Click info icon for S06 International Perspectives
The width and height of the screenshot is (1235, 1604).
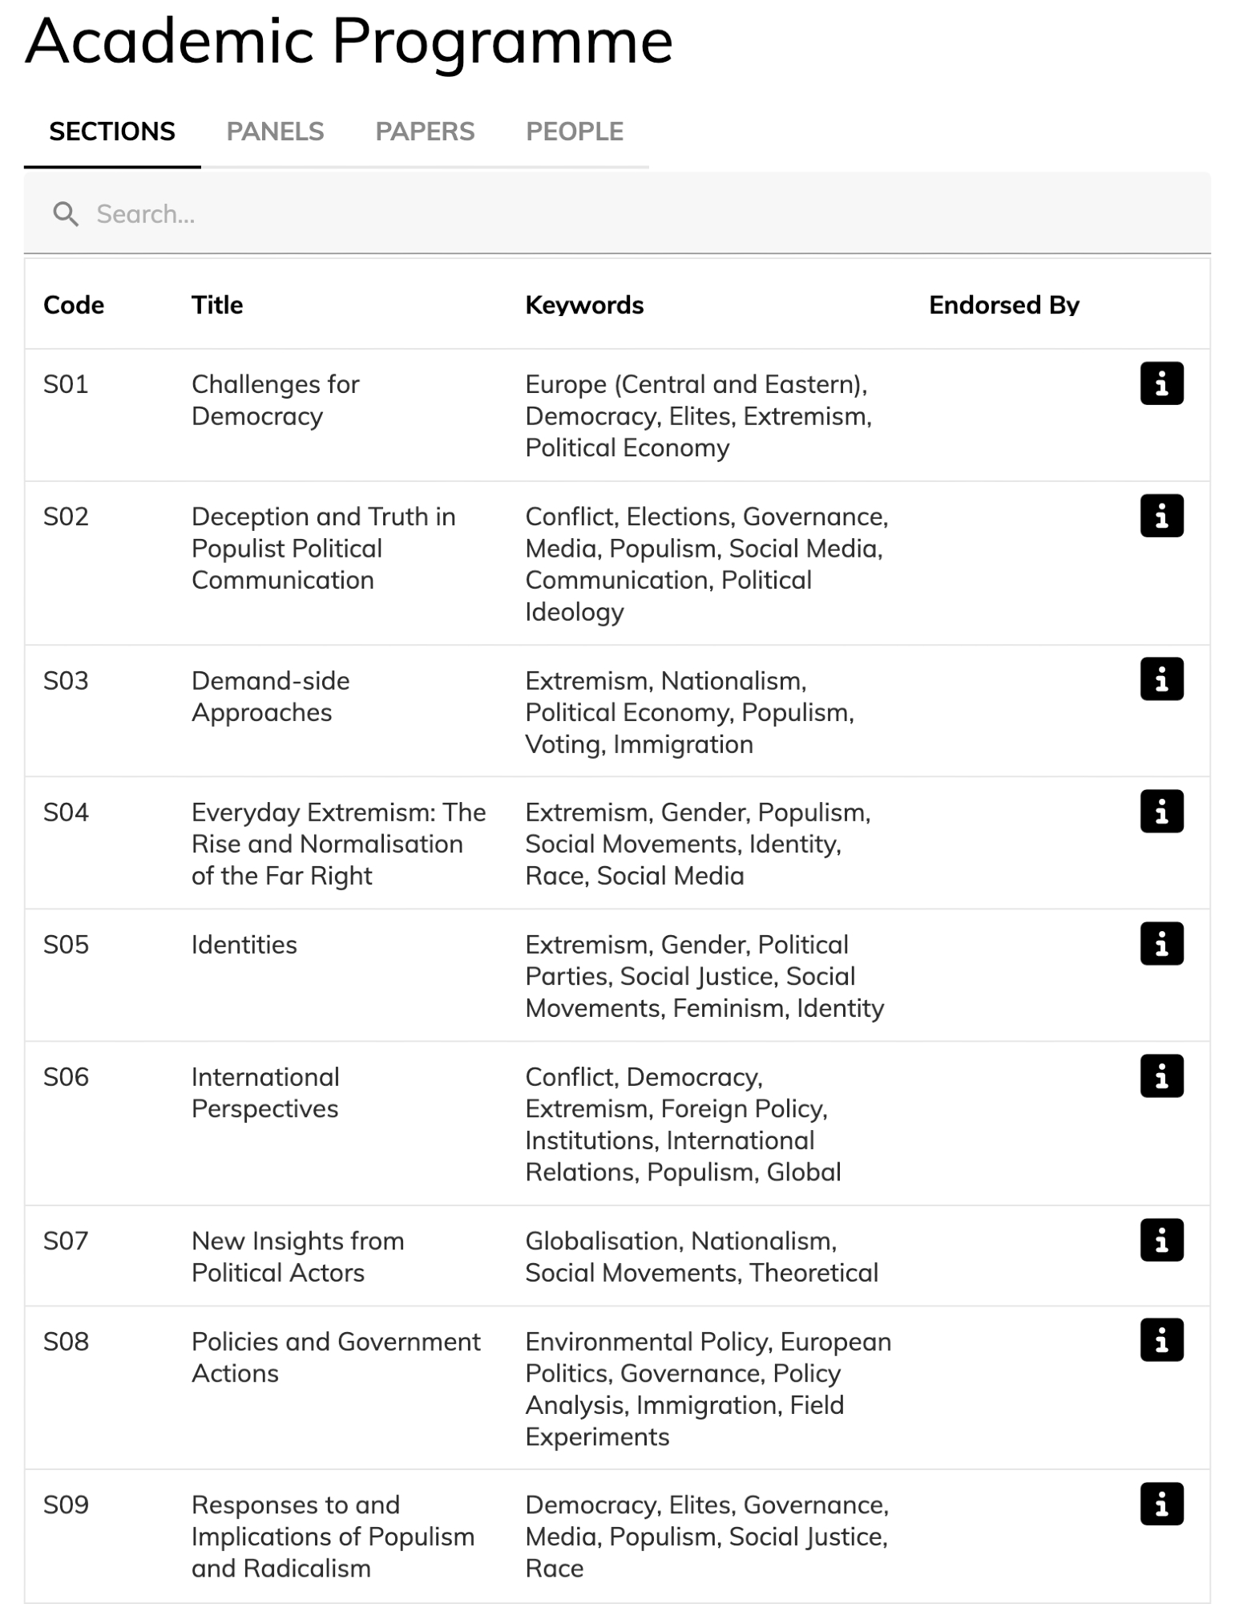point(1161,1076)
